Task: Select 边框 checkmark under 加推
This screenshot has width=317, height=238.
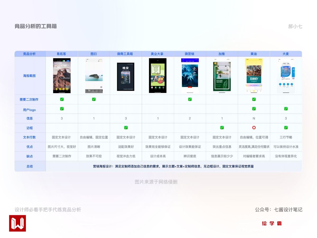Action: coord(222,128)
